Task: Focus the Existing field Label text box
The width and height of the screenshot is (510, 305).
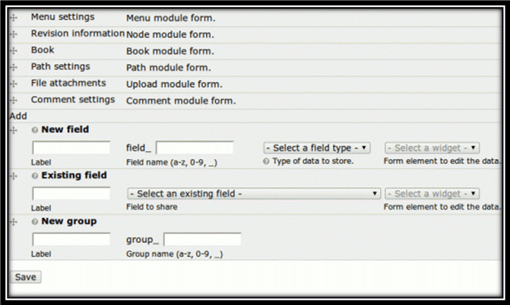Action: pos(71,194)
